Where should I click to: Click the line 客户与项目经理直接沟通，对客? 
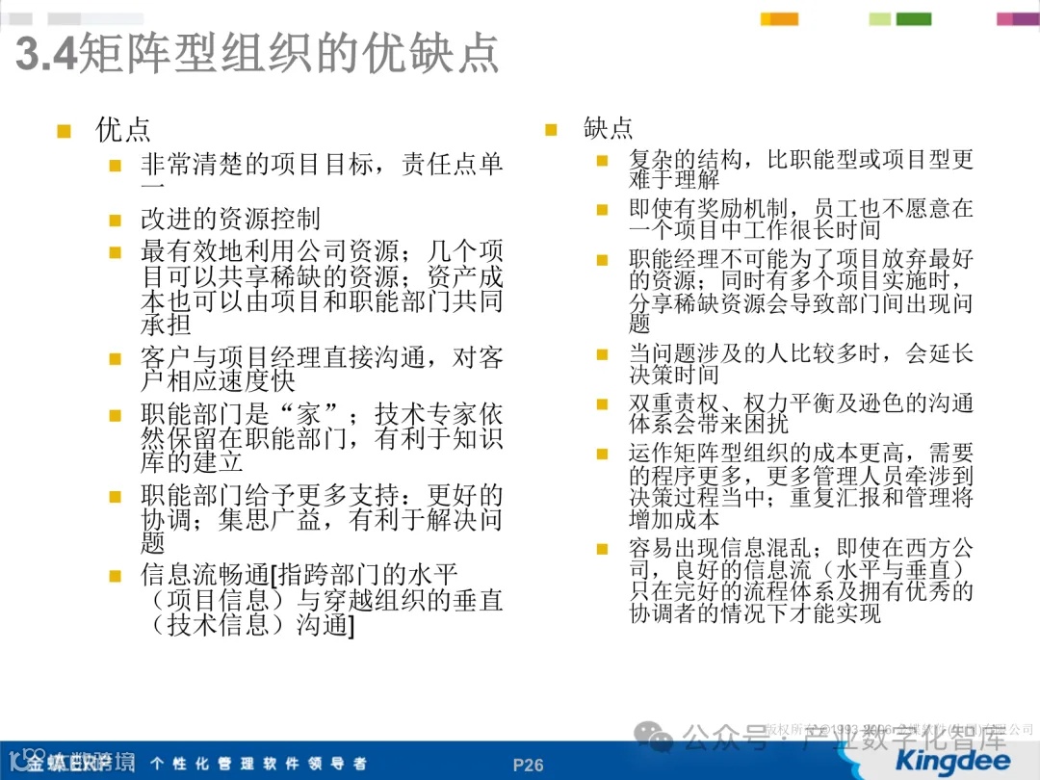tap(322, 357)
